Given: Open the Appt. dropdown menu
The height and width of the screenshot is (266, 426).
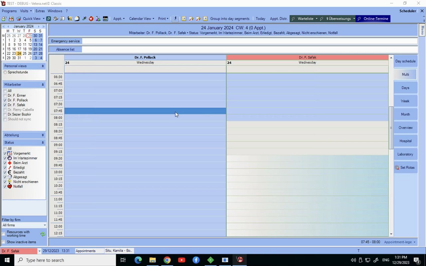Looking at the screenshot, I should (119, 19).
